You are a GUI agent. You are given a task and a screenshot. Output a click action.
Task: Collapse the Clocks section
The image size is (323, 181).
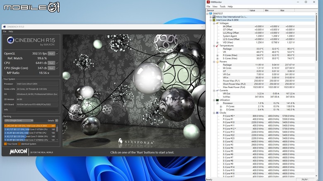pos(214,113)
